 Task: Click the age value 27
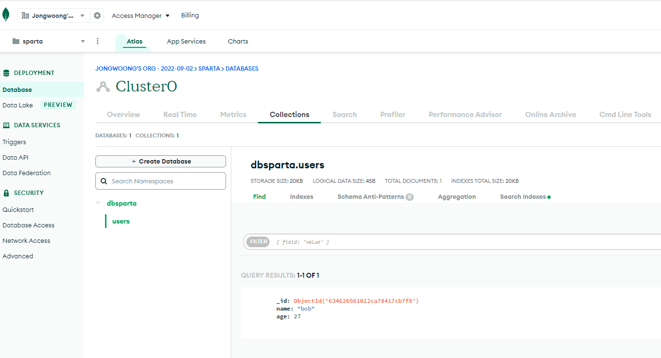[x=297, y=316]
